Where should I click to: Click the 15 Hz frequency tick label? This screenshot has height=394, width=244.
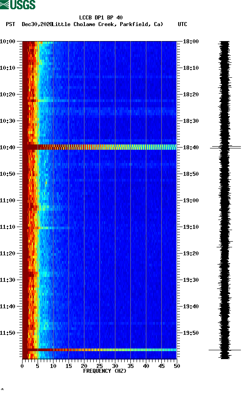tap(69, 366)
